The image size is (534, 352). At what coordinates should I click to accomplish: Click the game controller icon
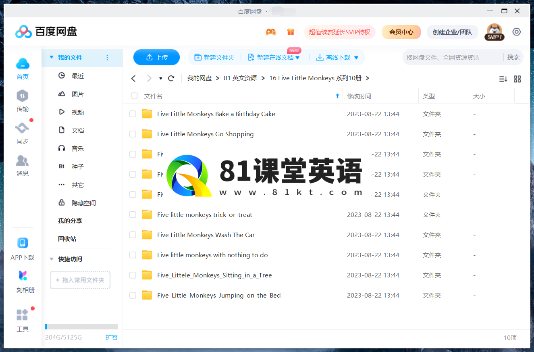[271, 32]
